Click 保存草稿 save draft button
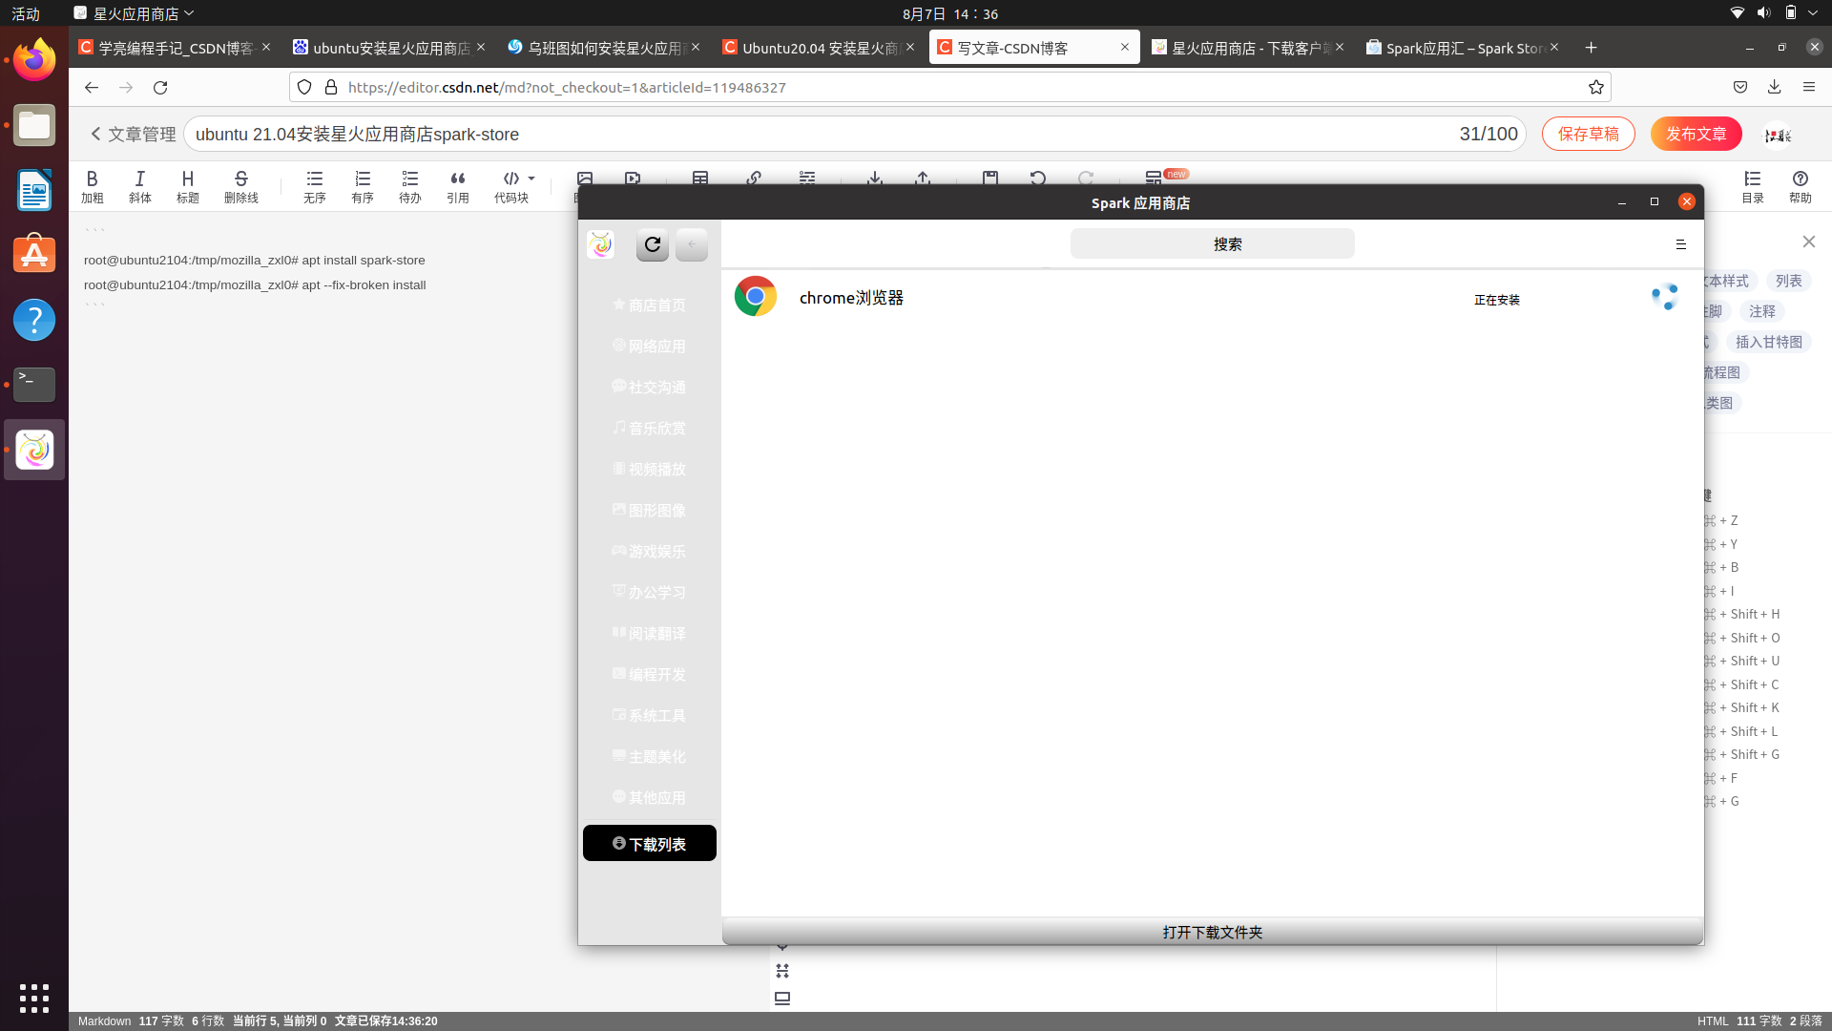This screenshot has height=1031, width=1832. [x=1588, y=135]
